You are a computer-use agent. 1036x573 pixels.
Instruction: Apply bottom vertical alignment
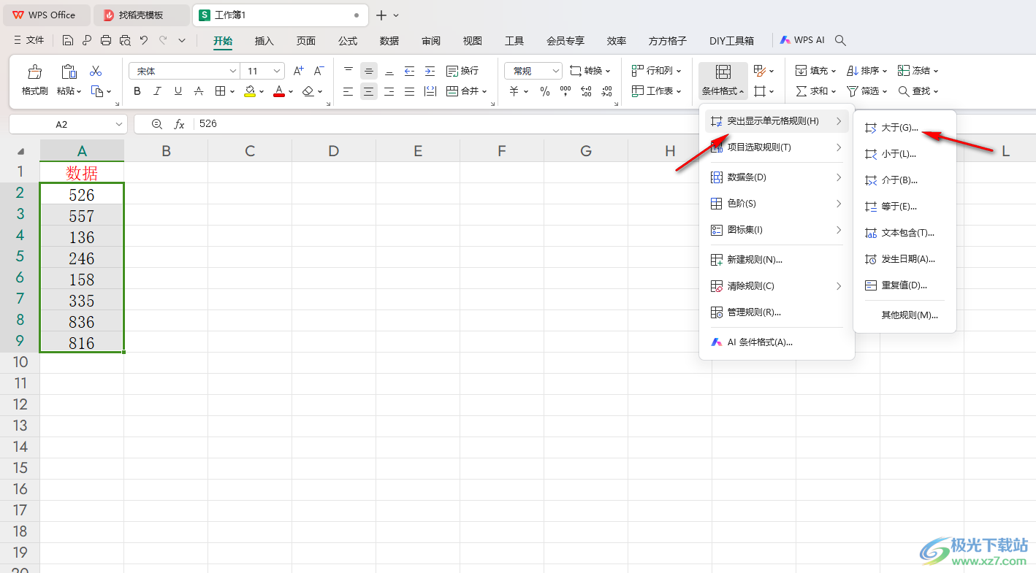(x=389, y=71)
